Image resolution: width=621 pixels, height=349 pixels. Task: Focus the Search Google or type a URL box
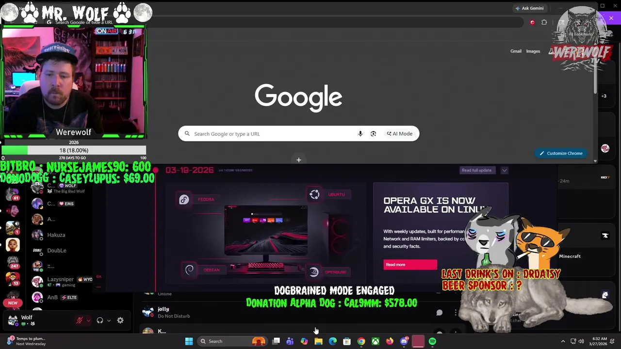(x=298, y=134)
